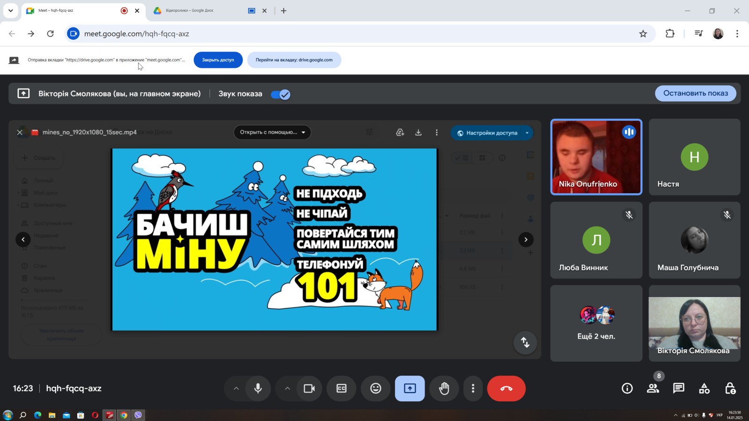
Task: Open the browser extensions puzzle icon
Action: click(670, 34)
